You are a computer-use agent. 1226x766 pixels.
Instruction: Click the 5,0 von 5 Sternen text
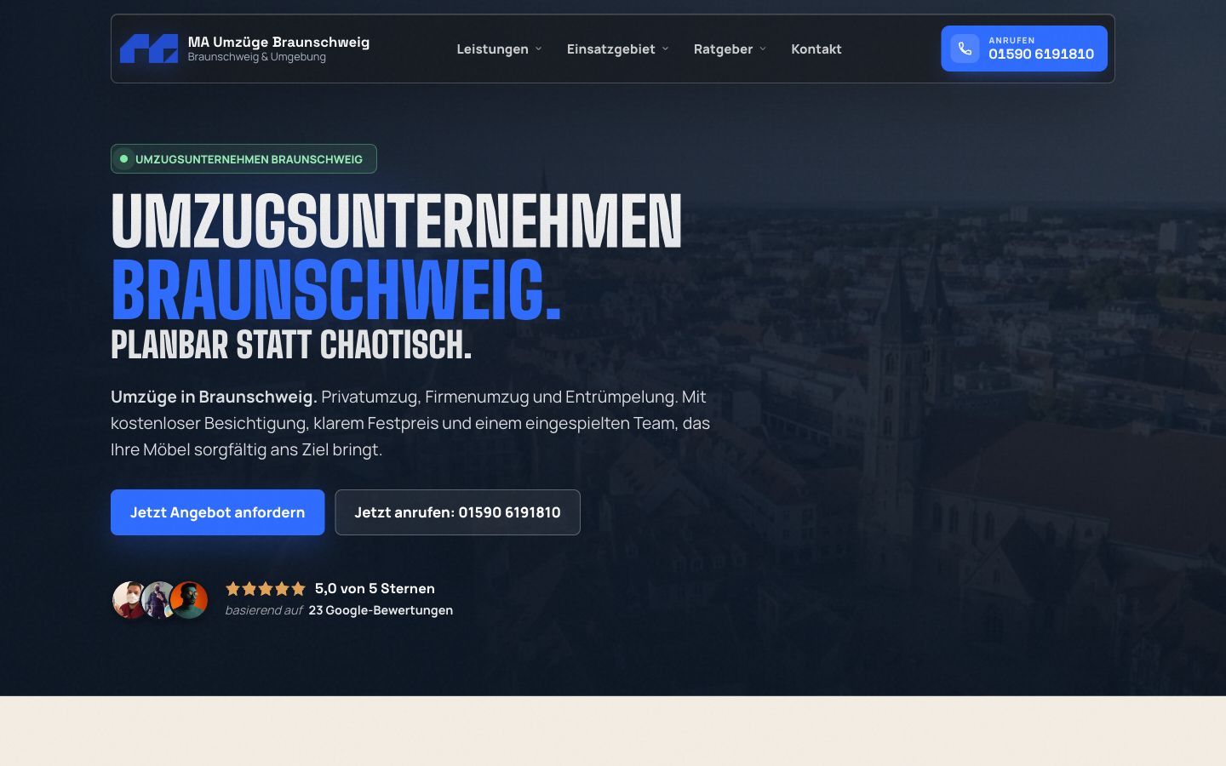[x=375, y=588]
